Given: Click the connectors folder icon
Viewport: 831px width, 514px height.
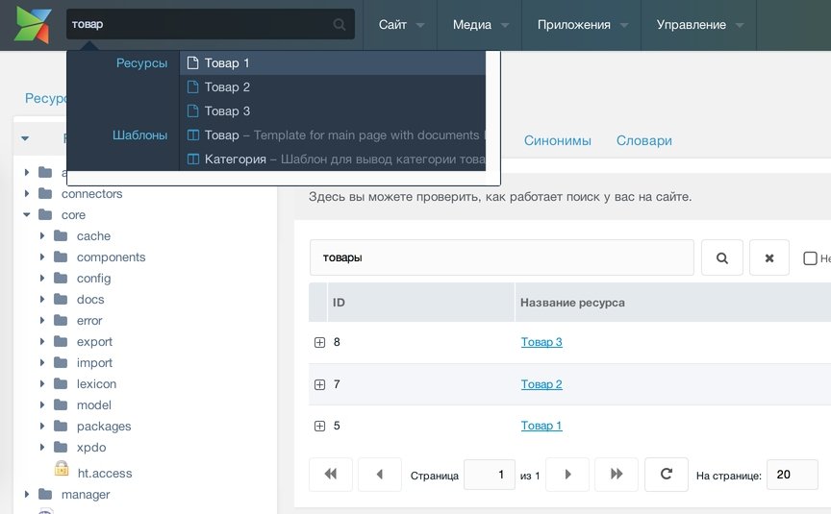Looking at the screenshot, I should pos(45,193).
